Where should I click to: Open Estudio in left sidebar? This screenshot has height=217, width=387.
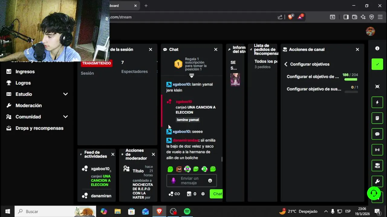click(24, 94)
